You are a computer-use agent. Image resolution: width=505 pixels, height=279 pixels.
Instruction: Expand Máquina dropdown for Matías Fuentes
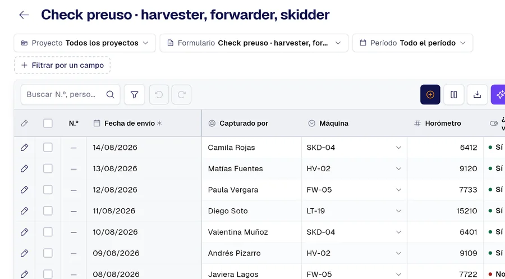click(x=398, y=168)
